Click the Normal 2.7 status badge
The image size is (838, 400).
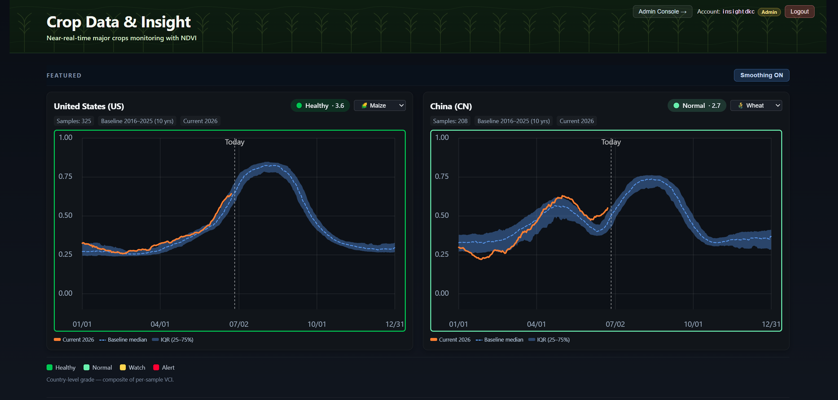coord(697,106)
